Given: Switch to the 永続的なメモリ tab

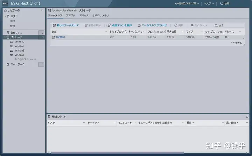Looking at the screenshot, I should (x=100, y=16).
